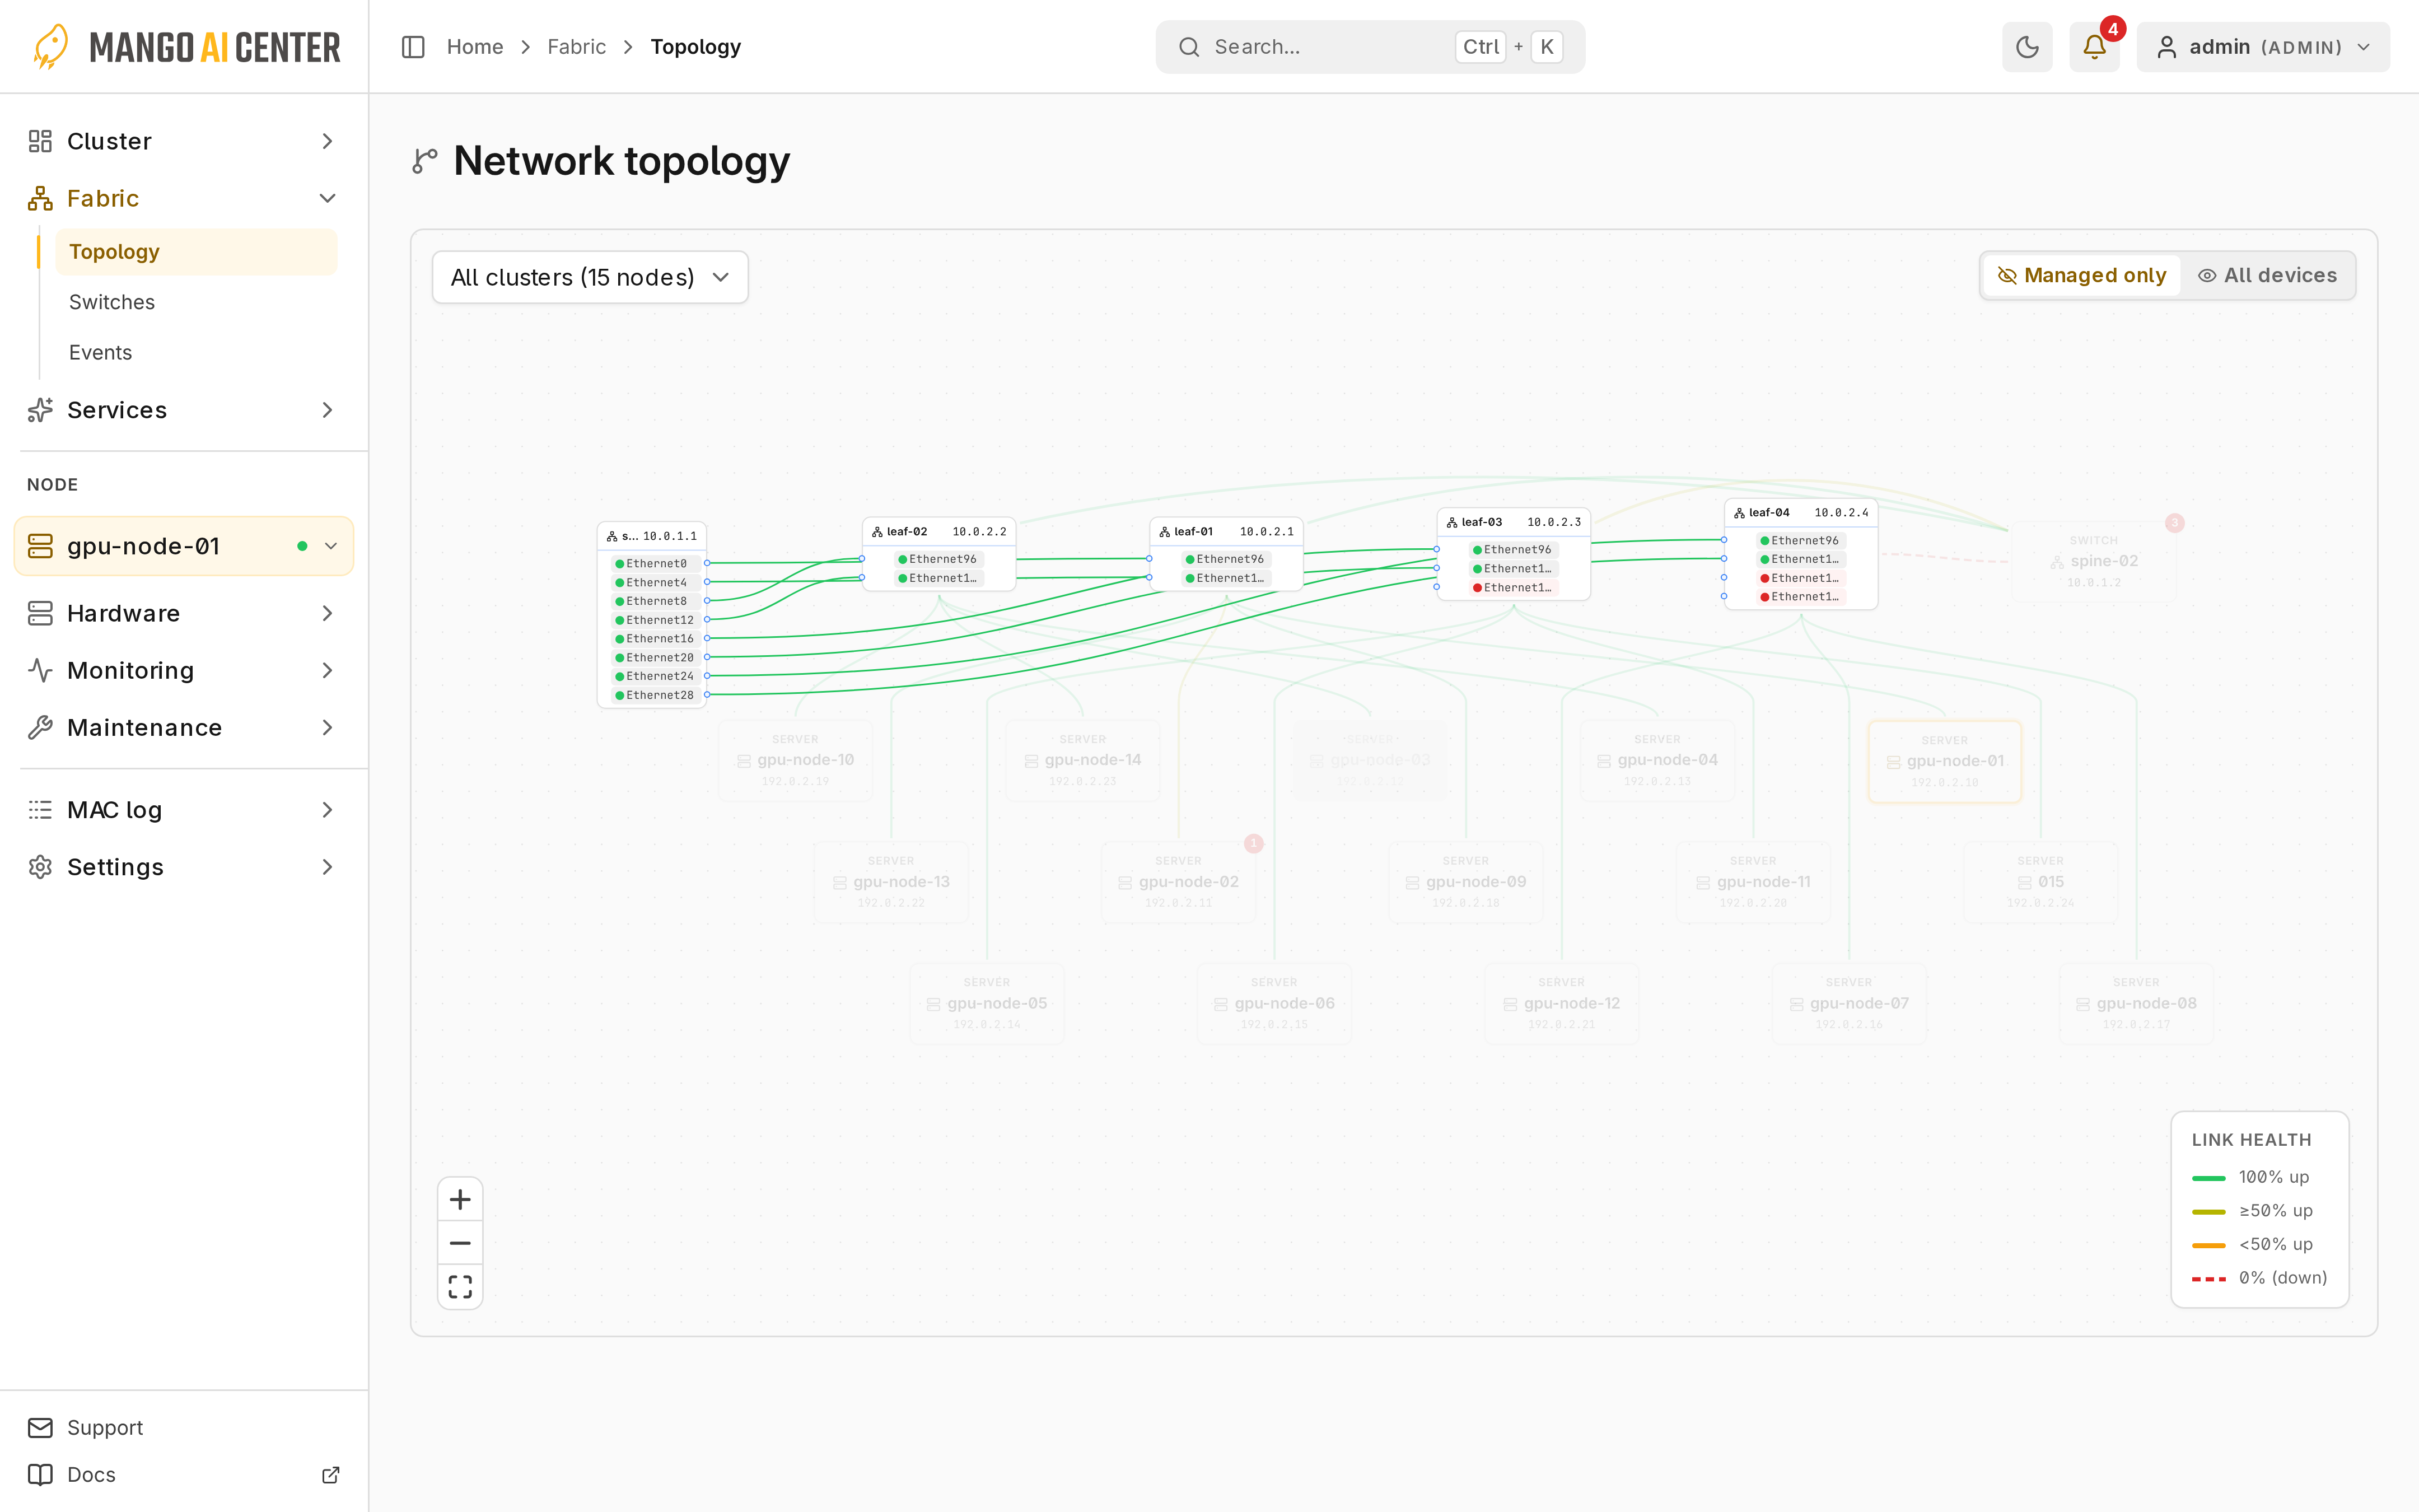
Task: Collapse the Fabric section
Action: click(x=184, y=198)
